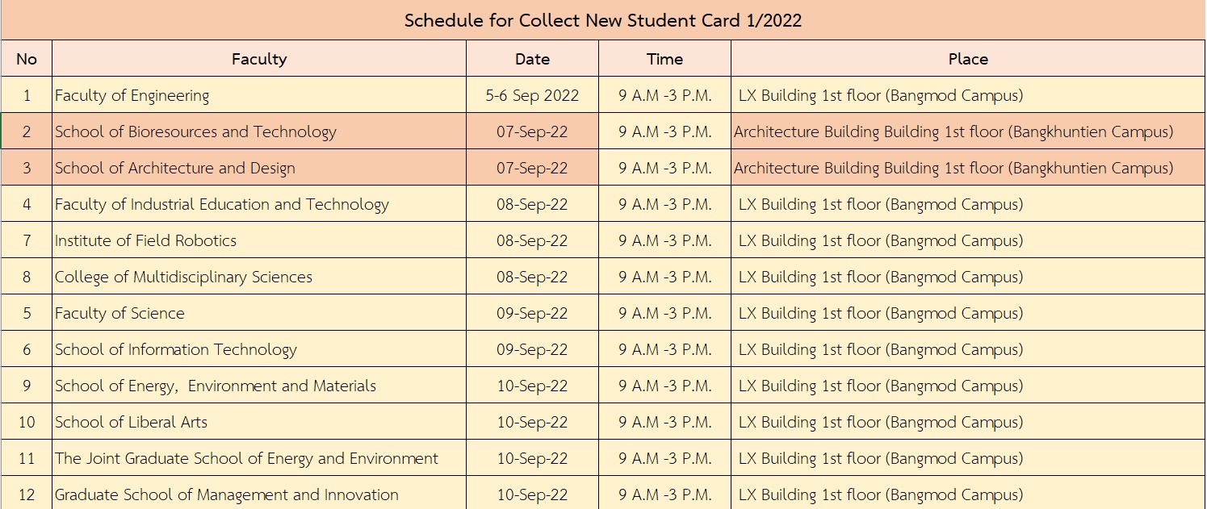Click the Institute of Field Robotics cell
The width and height of the screenshot is (1207, 509).
[x=146, y=240]
